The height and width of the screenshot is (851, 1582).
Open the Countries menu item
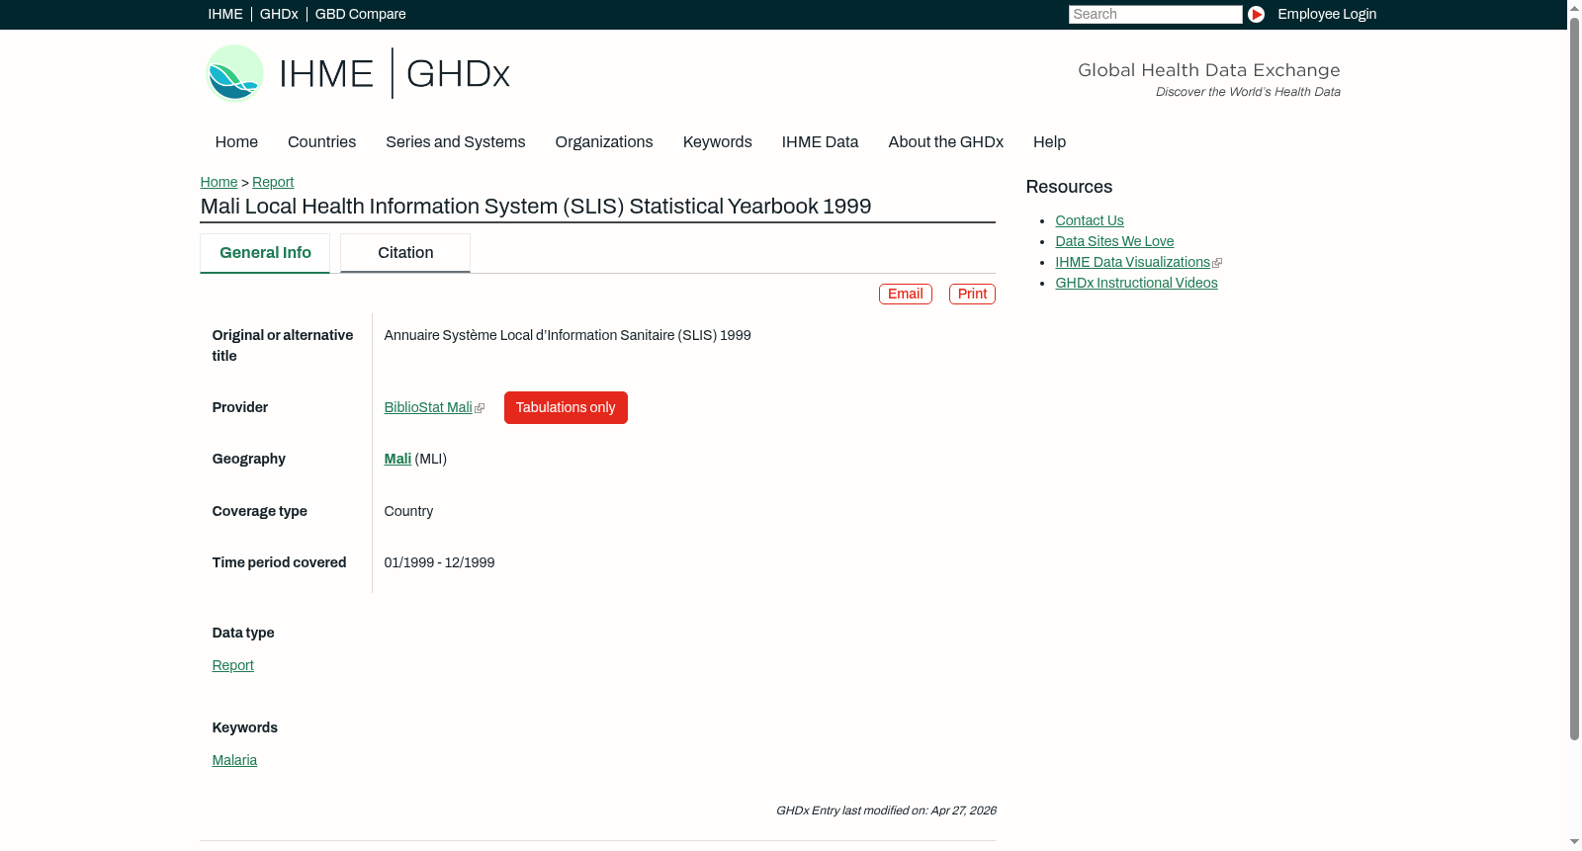coord(321,142)
